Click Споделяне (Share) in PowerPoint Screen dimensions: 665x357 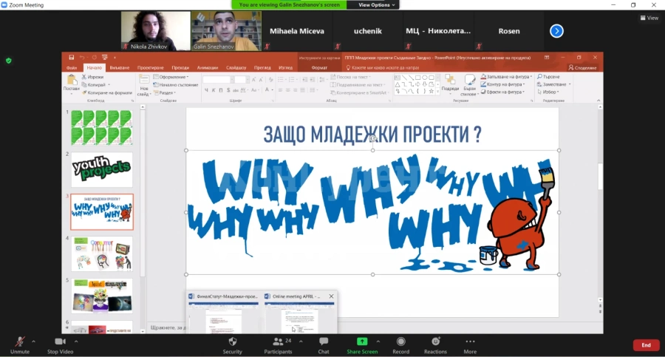(583, 68)
